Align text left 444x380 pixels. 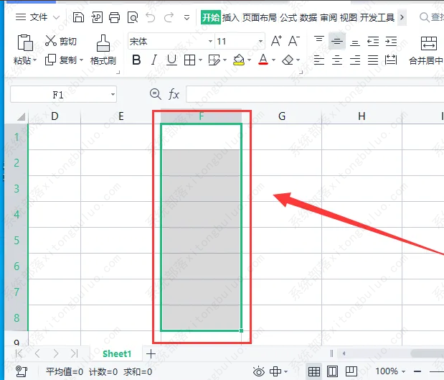click(319, 60)
